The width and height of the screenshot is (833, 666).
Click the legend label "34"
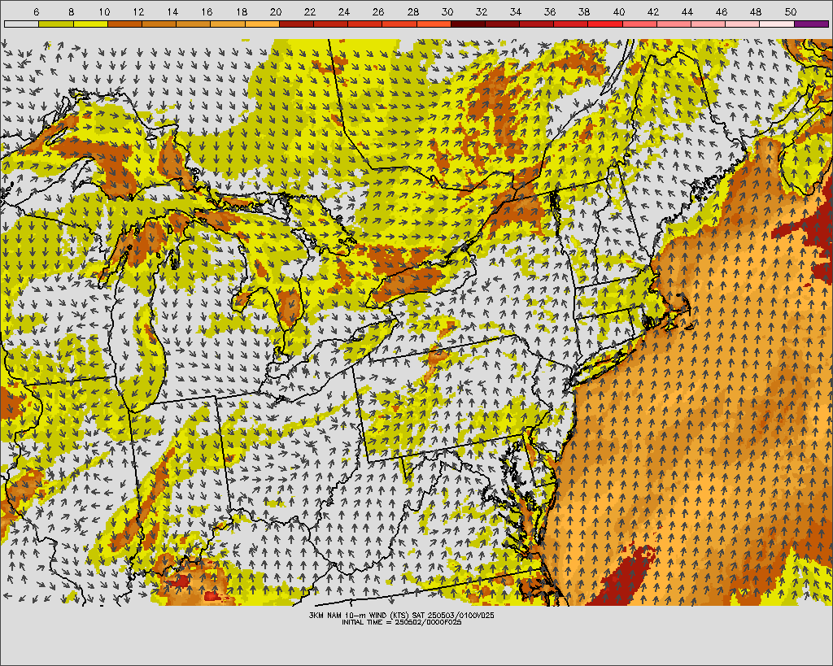coord(516,11)
